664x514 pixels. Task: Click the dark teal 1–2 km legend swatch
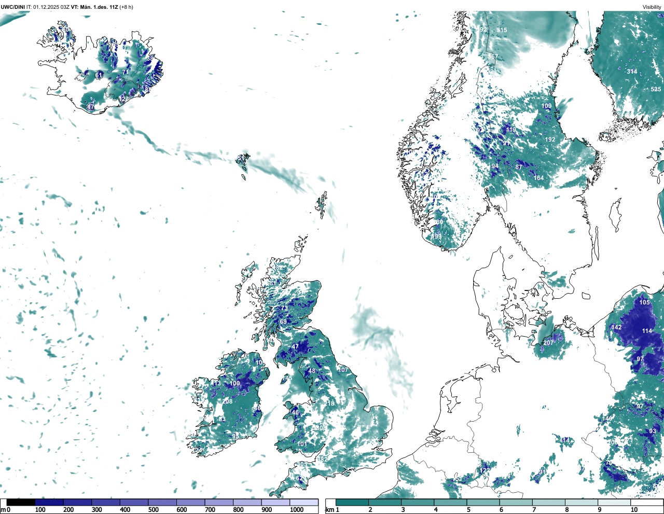(352, 503)
